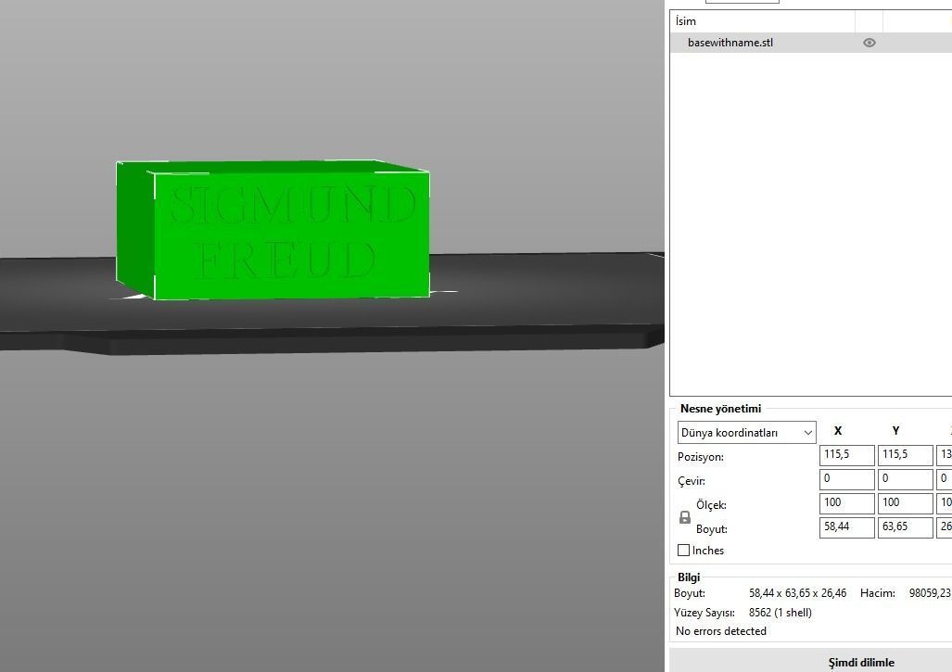Click the dimensions text 58,44 x 63,65 x 26,46
The height and width of the screenshot is (672, 952).
(797, 593)
